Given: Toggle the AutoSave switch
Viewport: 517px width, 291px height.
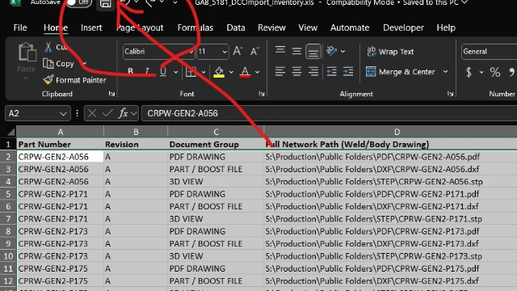Looking at the screenshot, I should pyautogui.click(x=78, y=2).
